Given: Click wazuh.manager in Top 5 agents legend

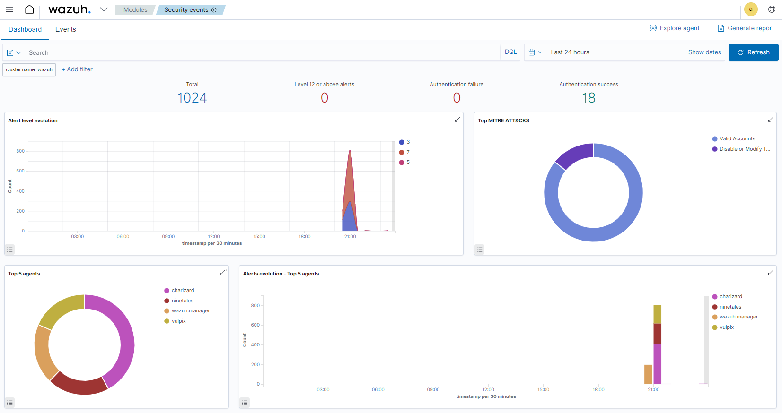Looking at the screenshot, I should click(x=187, y=311).
